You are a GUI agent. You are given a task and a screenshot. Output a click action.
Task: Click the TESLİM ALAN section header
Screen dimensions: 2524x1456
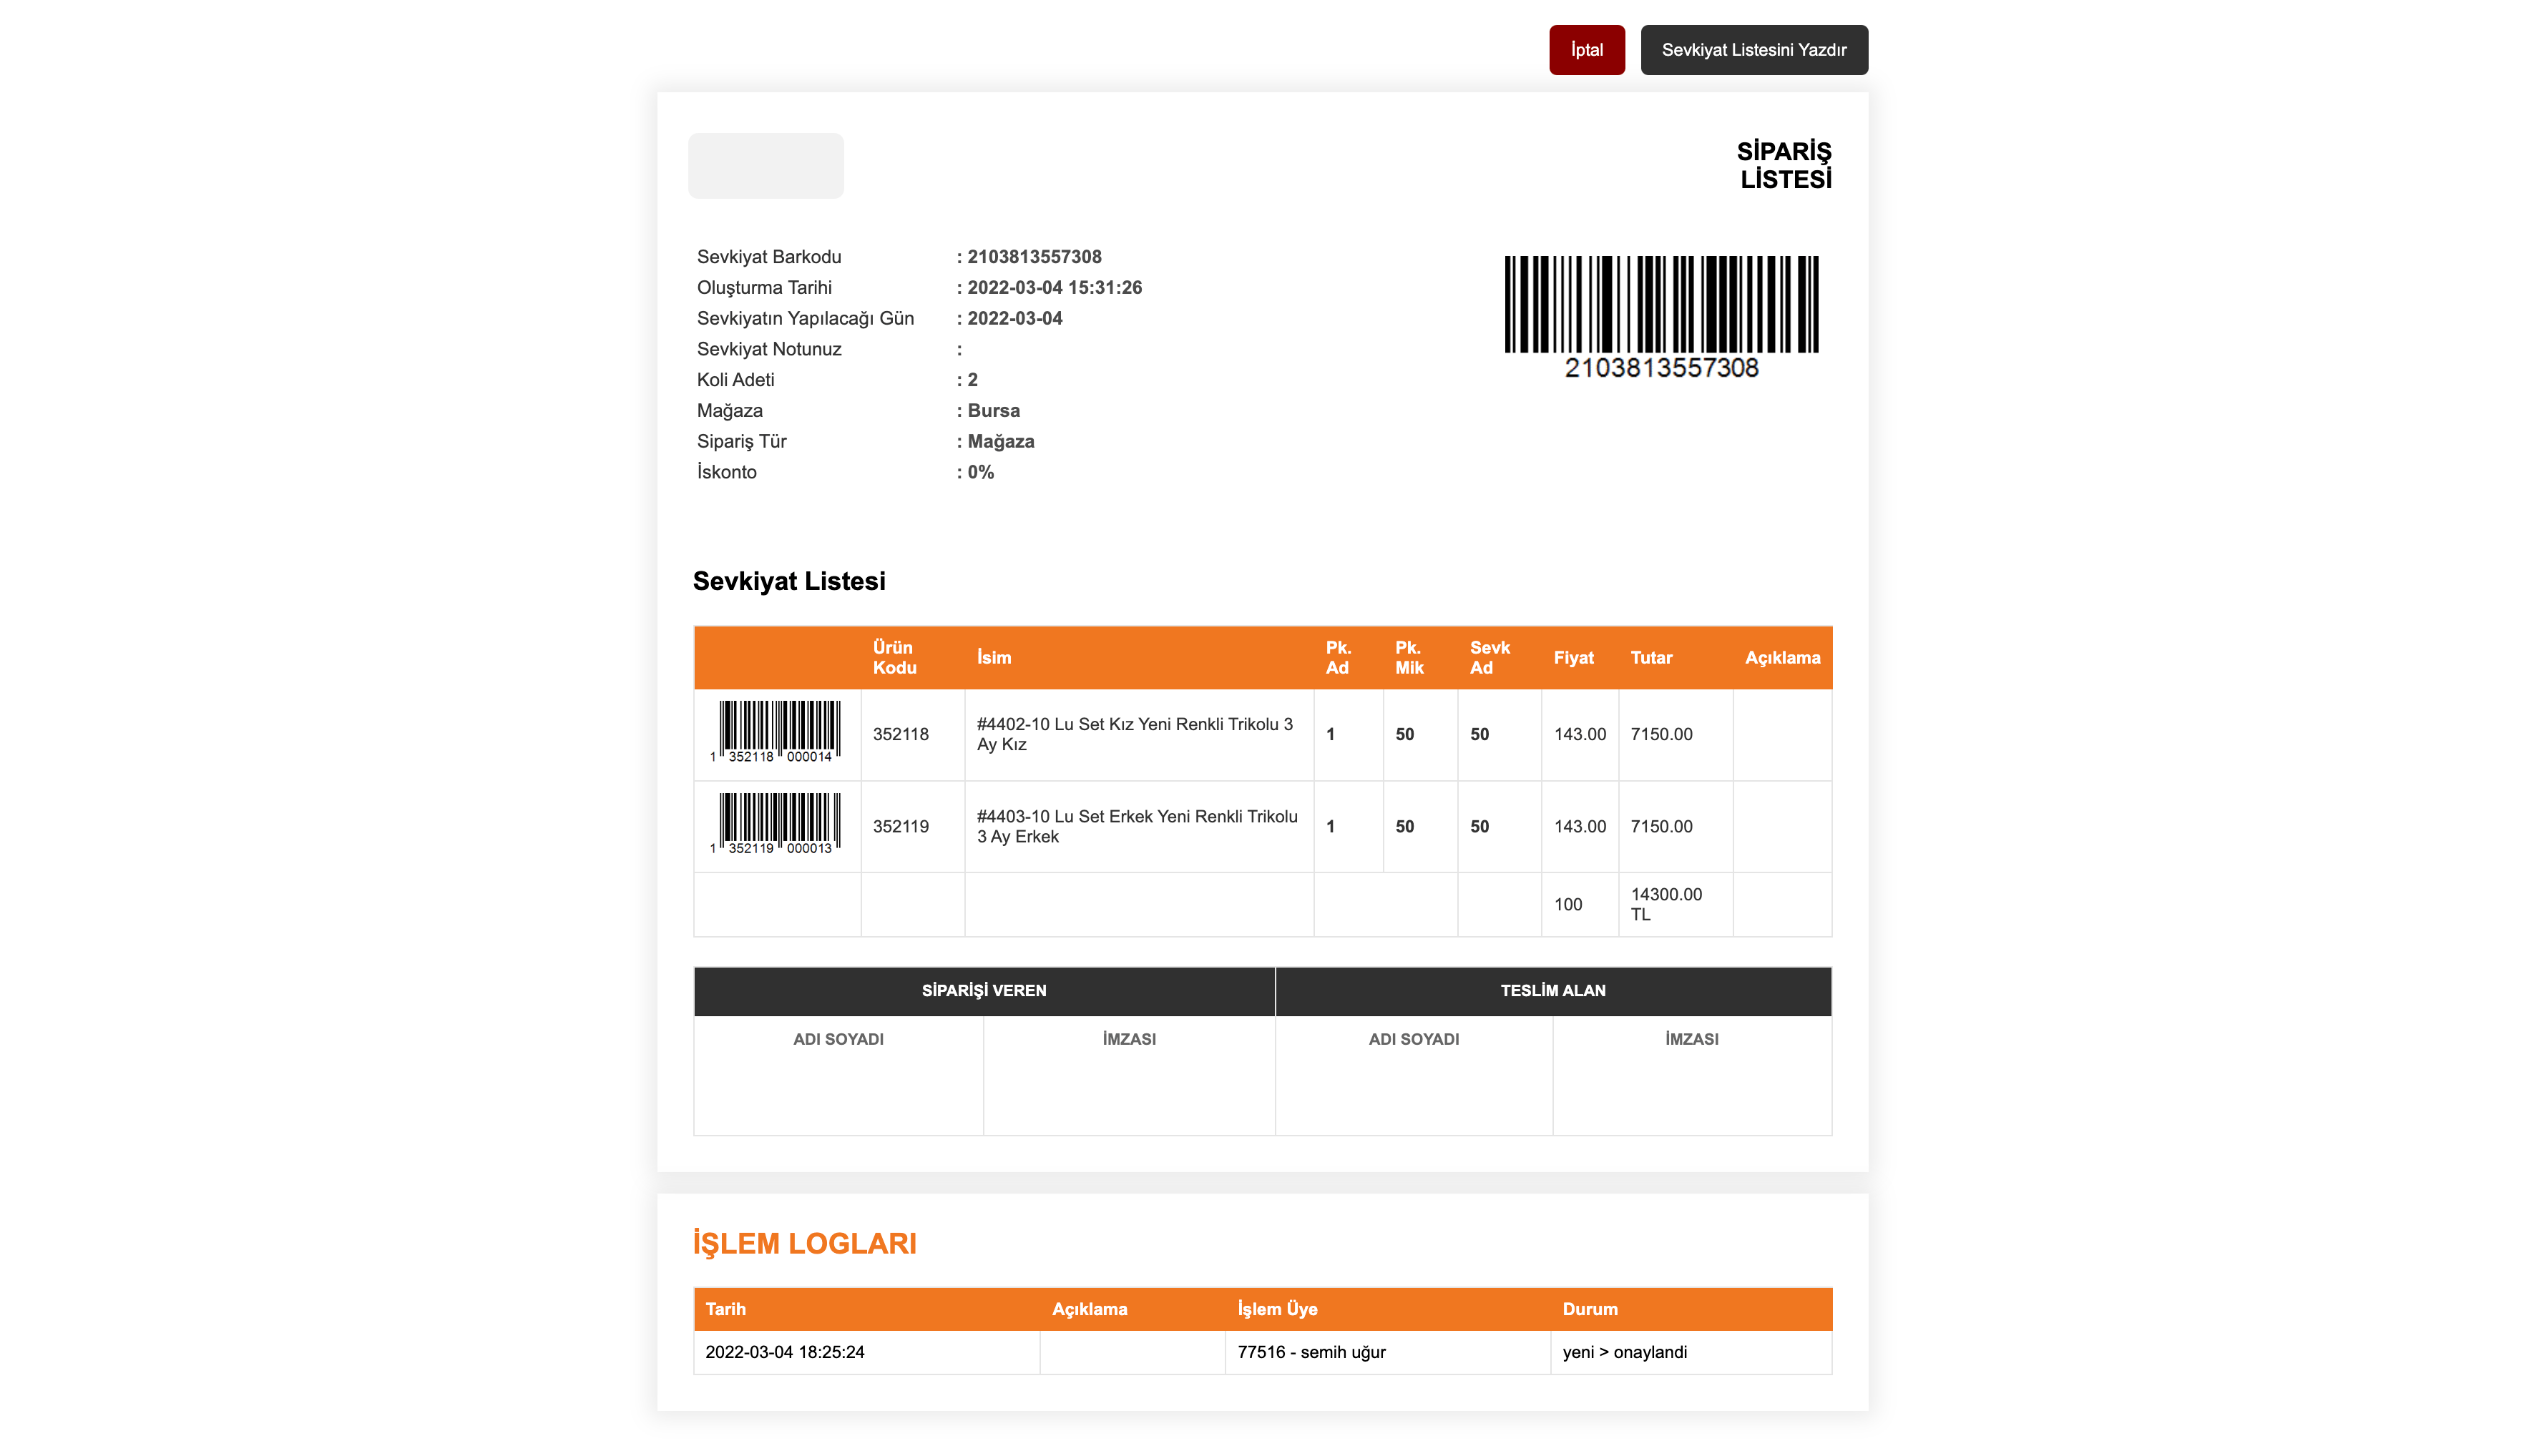click(x=1552, y=990)
